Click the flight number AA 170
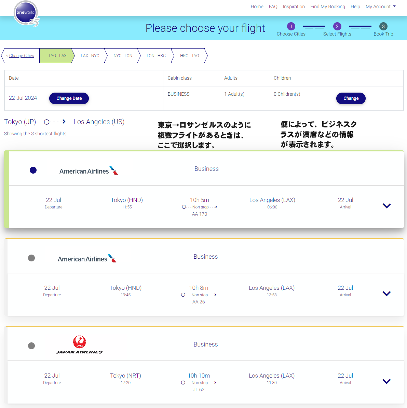The image size is (407, 408). pos(200,214)
